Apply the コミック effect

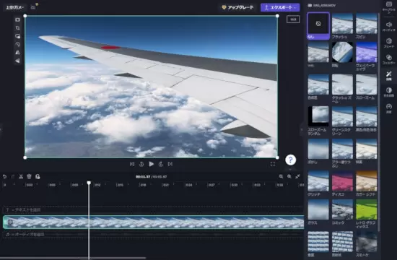pos(342,212)
